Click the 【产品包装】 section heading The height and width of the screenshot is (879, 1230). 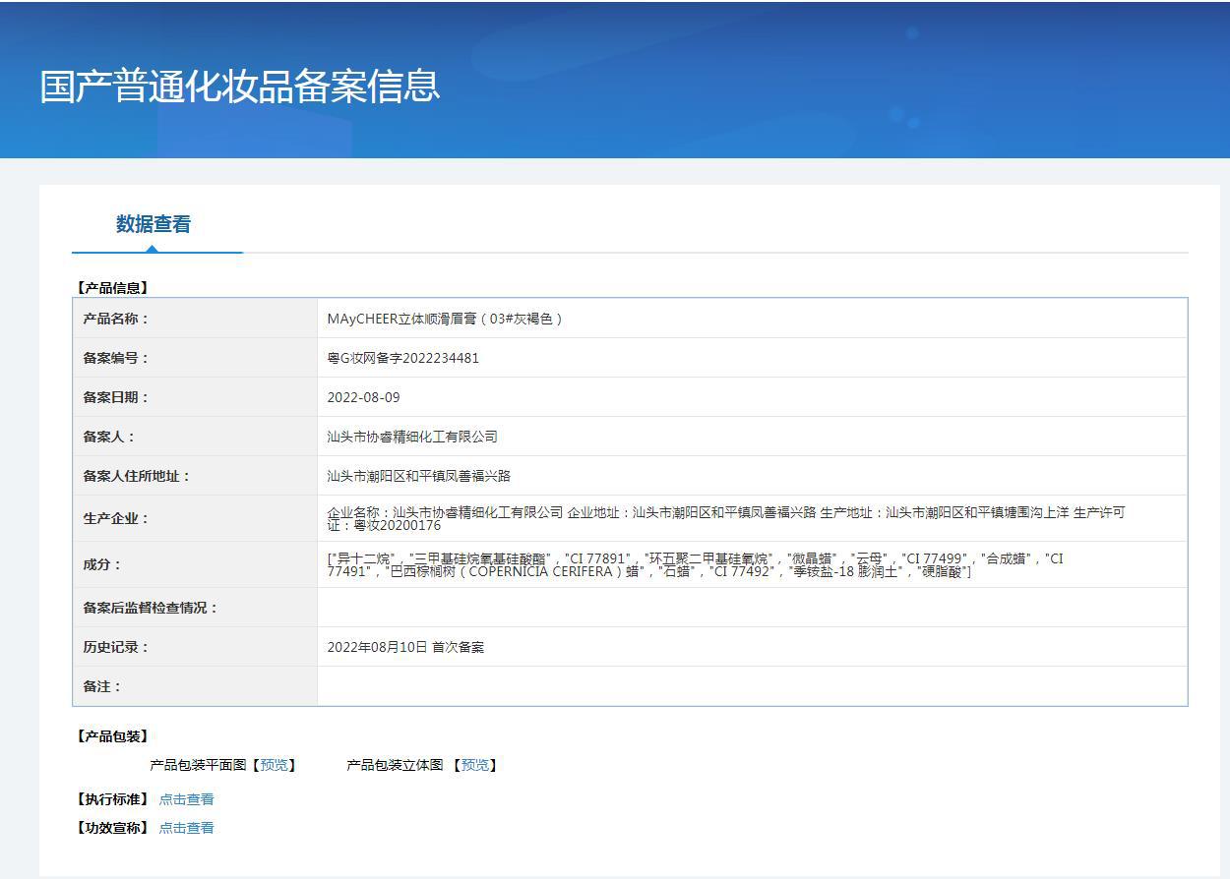click(x=112, y=736)
